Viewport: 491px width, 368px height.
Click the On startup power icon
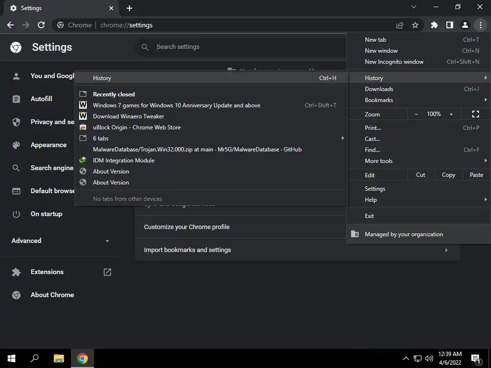[x=16, y=214]
